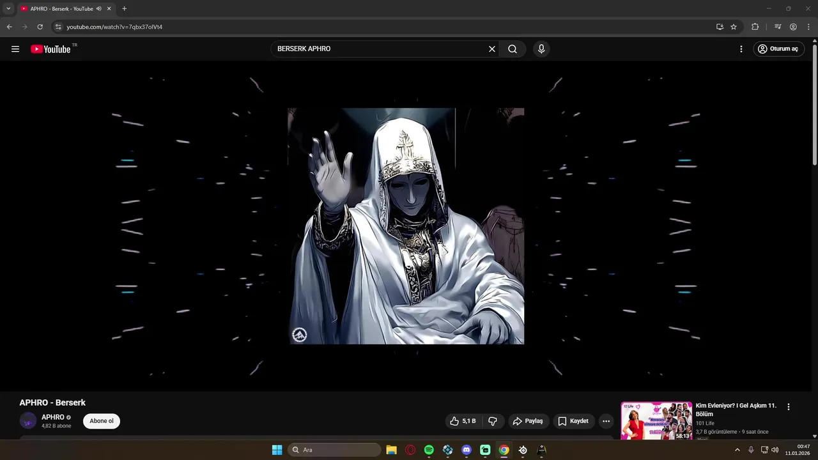The image size is (818, 460).
Task: Mute the tab via its speaker icon
Action: (x=99, y=9)
